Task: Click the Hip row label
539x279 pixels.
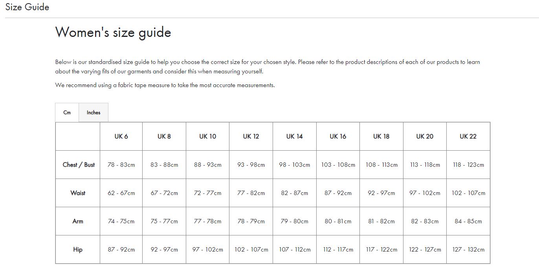Action: (78, 249)
